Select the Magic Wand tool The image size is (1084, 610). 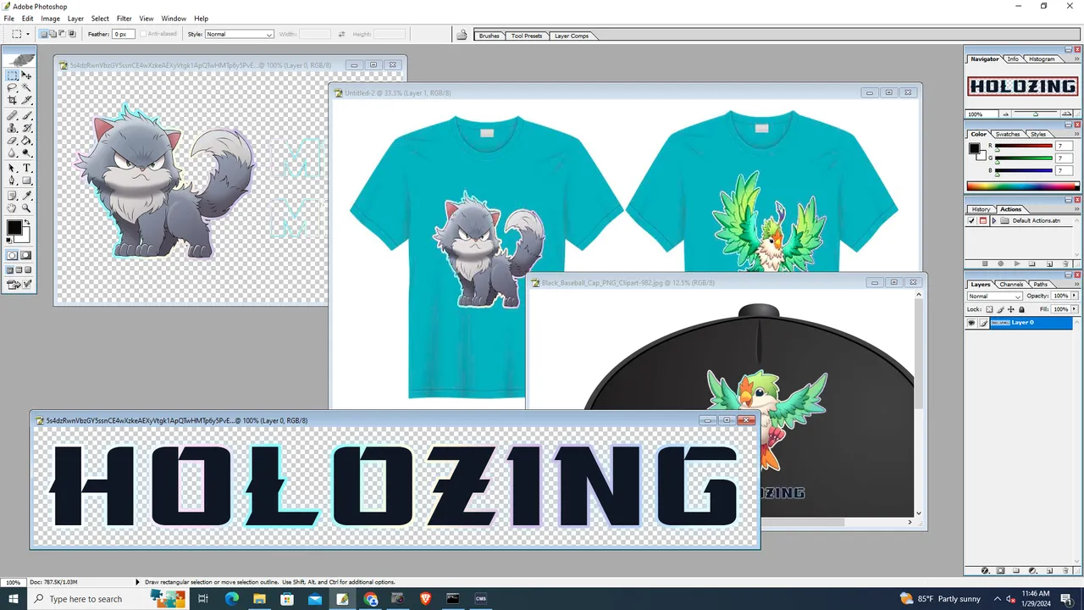pos(26,88)
